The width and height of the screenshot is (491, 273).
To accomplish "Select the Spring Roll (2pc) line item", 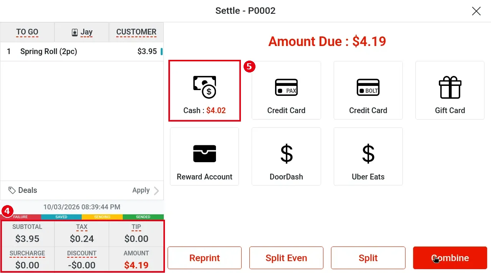I will point(82,51).
